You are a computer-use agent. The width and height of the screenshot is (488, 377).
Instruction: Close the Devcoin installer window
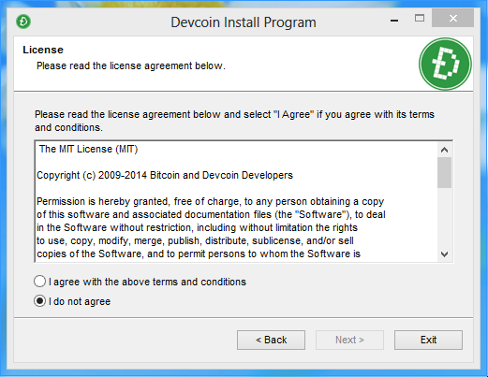[x=453, y=18]
